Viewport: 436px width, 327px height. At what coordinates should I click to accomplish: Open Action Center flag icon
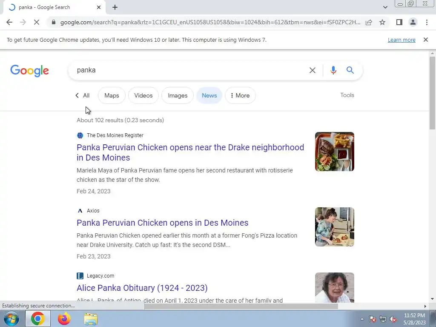[x=373, y=319]
